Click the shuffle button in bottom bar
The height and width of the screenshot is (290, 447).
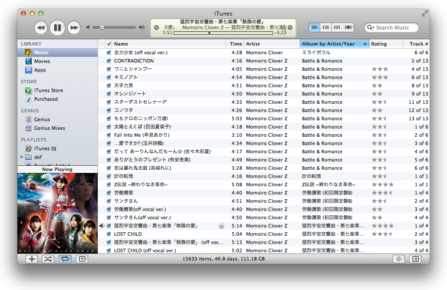pyautogui.click(x=48, y=259)
